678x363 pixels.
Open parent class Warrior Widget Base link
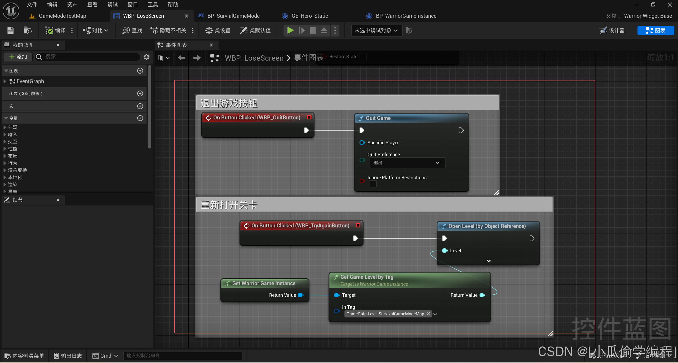click(x=648, y=16)
